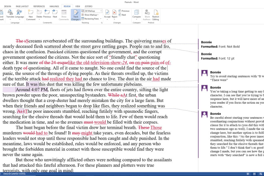
Task: Switch to the View tab
Action: coord(78,6)
